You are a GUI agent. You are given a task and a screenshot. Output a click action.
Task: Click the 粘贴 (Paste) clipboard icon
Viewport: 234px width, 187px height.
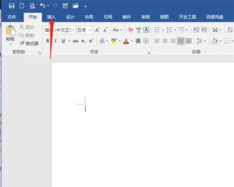[11, 30]
